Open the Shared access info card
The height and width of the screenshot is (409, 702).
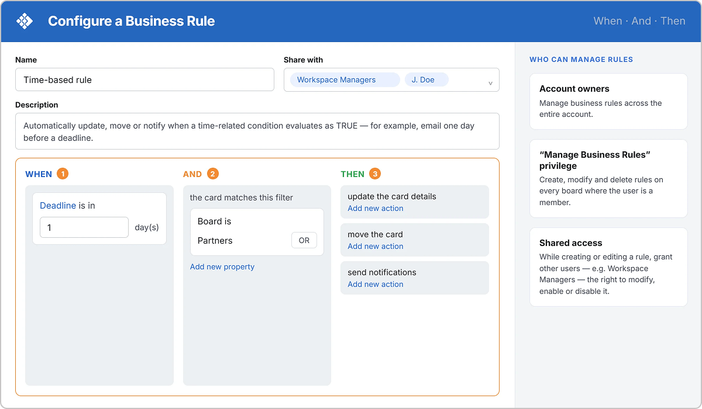pos(608,267)
